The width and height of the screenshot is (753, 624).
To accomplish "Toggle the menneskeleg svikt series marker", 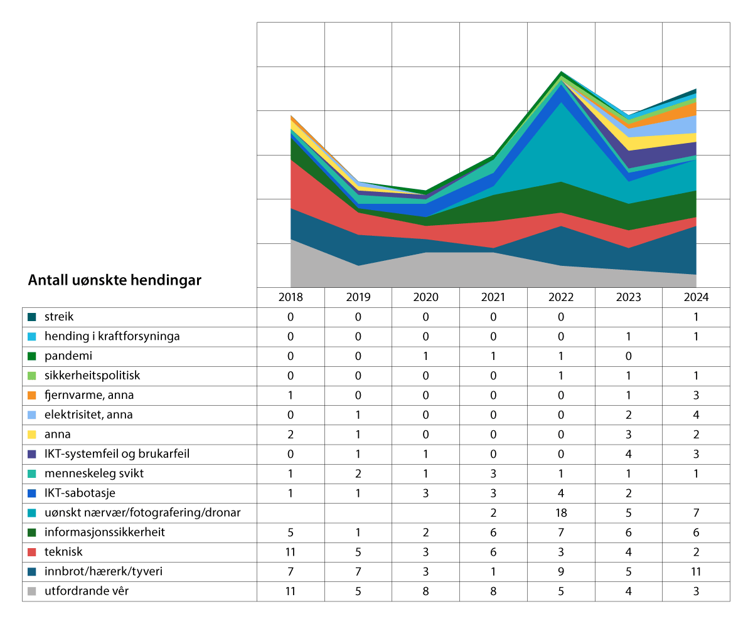I will coord(31,472).
